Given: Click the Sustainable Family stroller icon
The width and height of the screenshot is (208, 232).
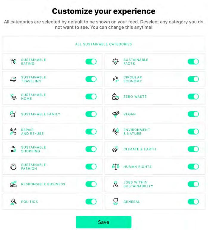Looking at the screenshot, I should pyautogui.click(x=13, y=114).
